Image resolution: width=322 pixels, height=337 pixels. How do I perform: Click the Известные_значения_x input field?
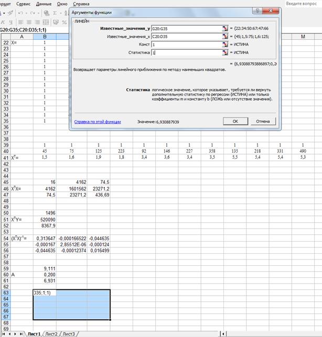[187, 36]
